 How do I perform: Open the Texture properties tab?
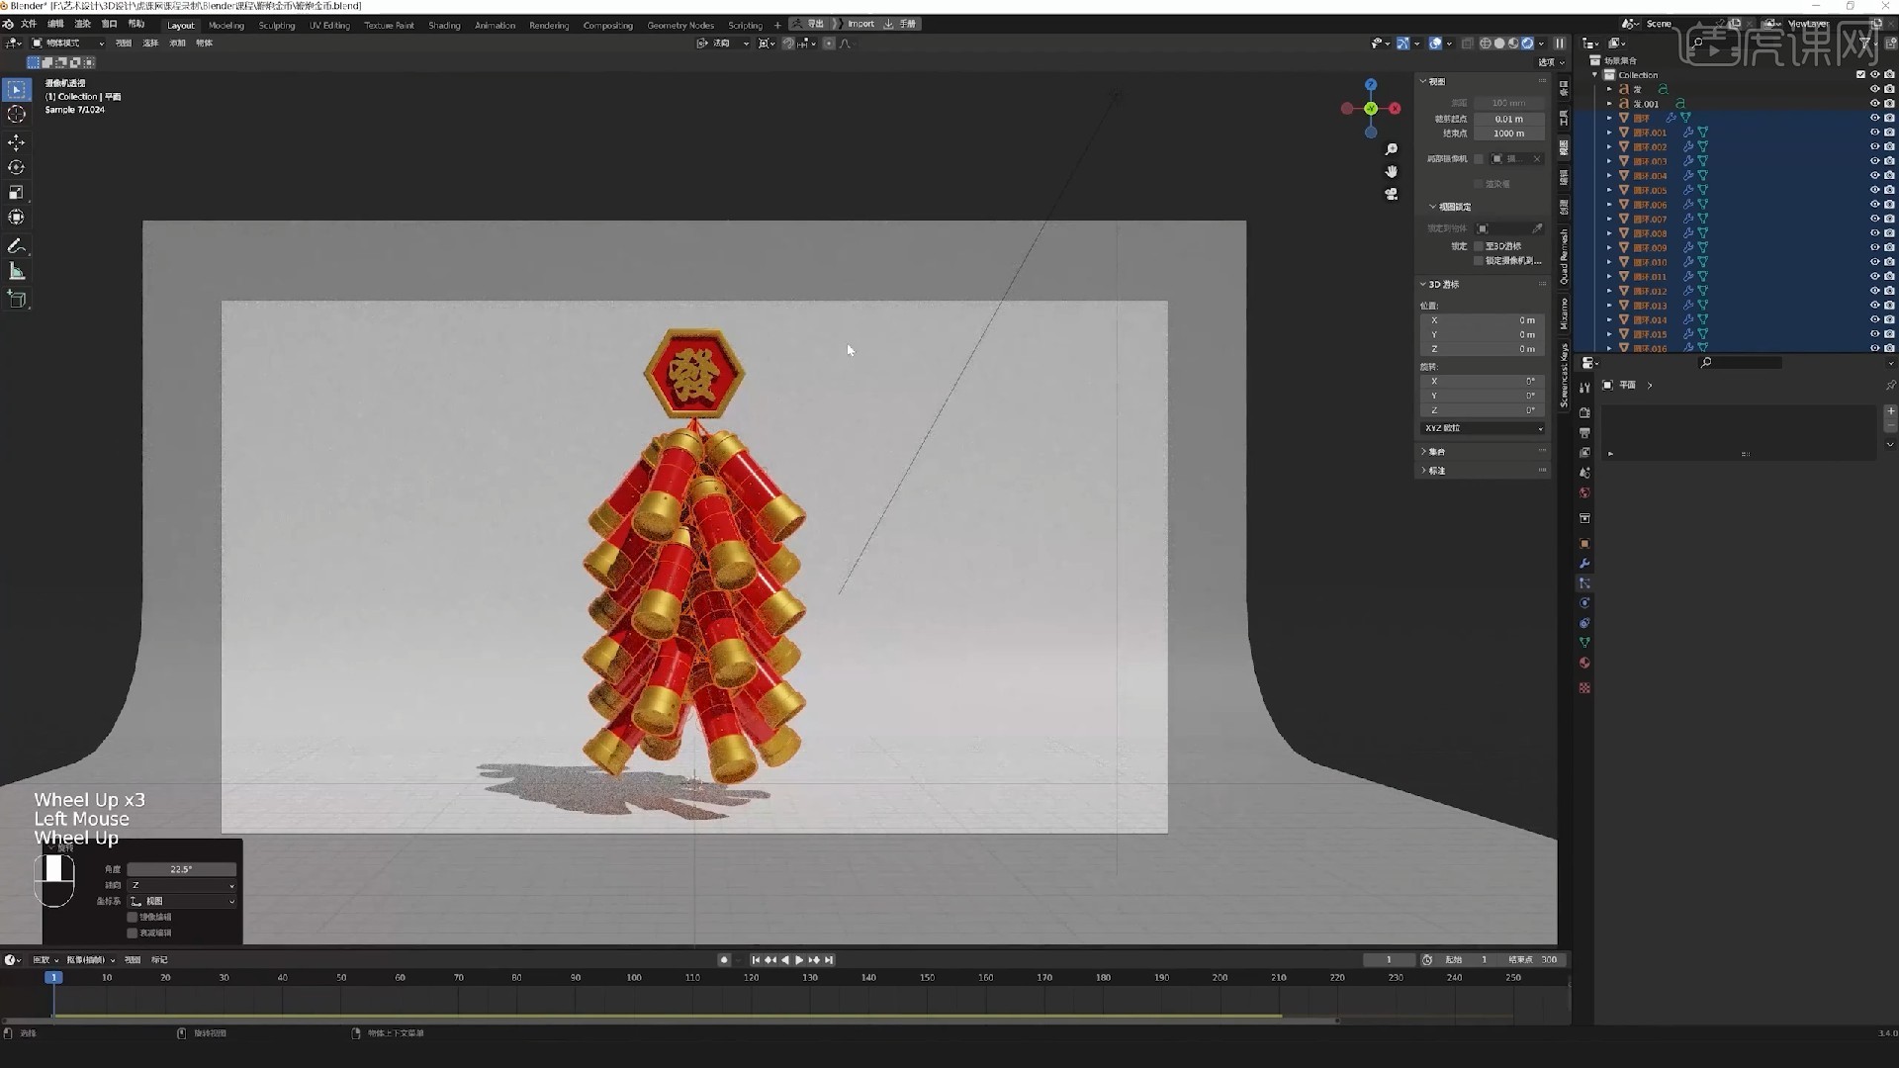pos(1584,688)
